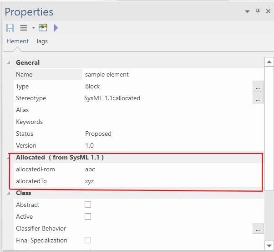Click the dropdown arrow beside hamburger menu
Image resolution: width=274 pixels, height=252 pixels.
click(33, 28)
